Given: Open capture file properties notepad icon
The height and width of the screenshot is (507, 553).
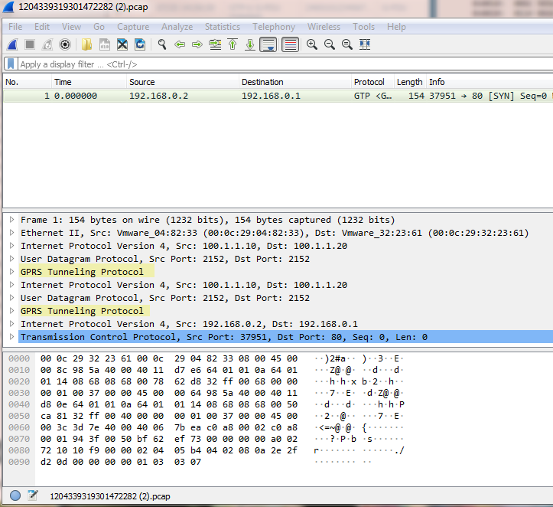Looking at the screenshot, I should (x=32, y=496).
